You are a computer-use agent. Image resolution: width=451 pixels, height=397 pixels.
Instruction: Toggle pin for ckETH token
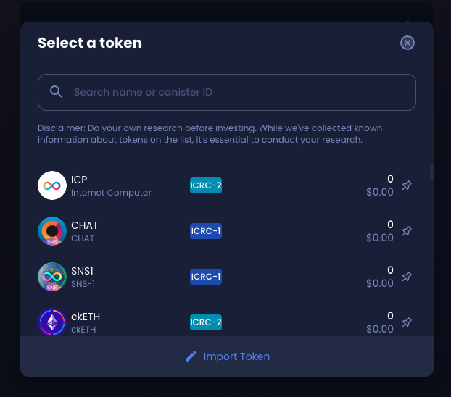click(x=407, y=322)
